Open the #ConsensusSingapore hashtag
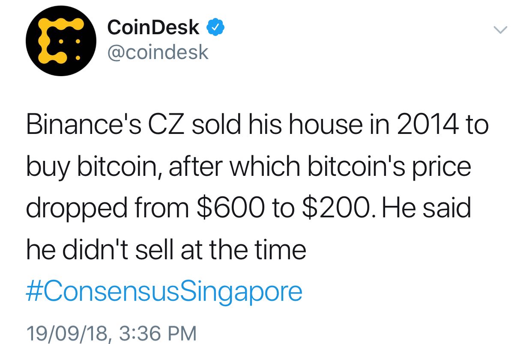Screen dimensions: 532x344 (164, 291)
